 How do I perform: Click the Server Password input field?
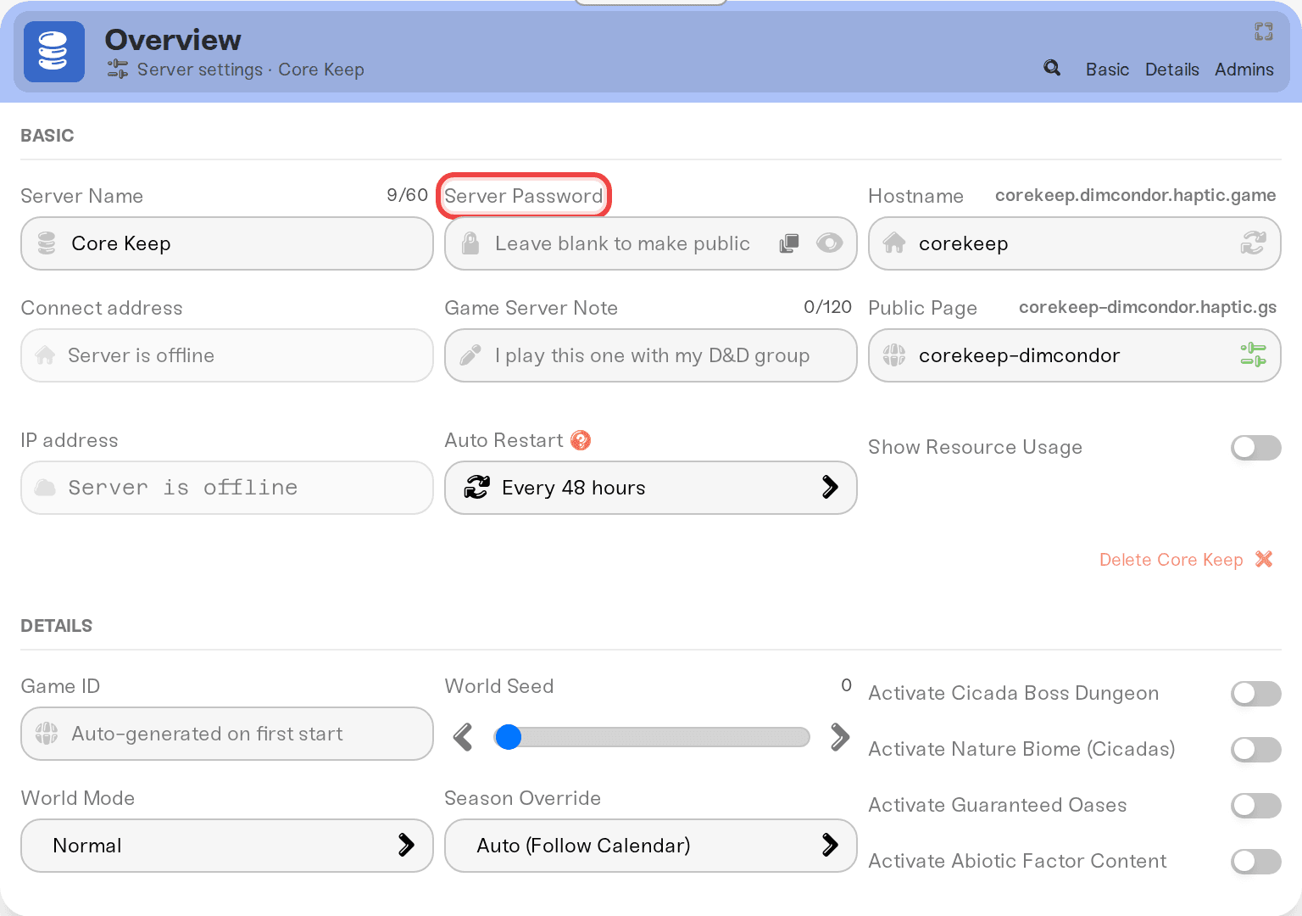tap(651, 243)
